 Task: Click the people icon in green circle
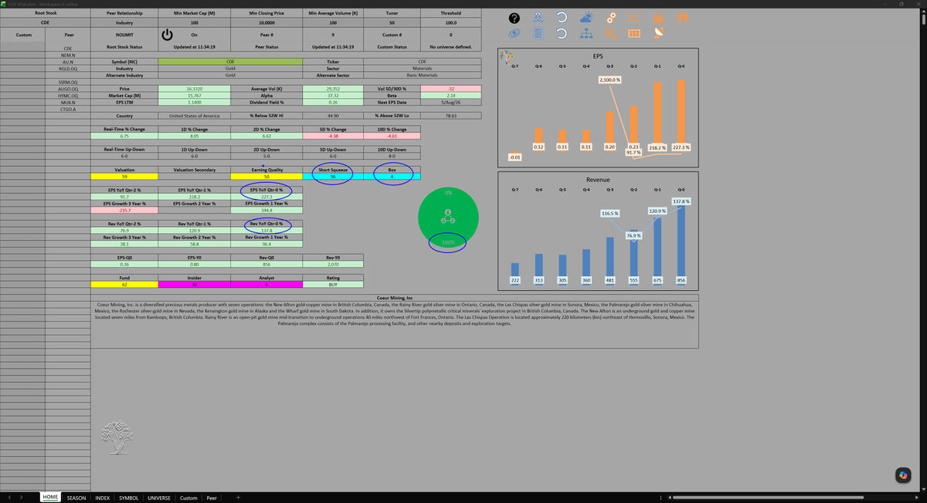point(448,217)
